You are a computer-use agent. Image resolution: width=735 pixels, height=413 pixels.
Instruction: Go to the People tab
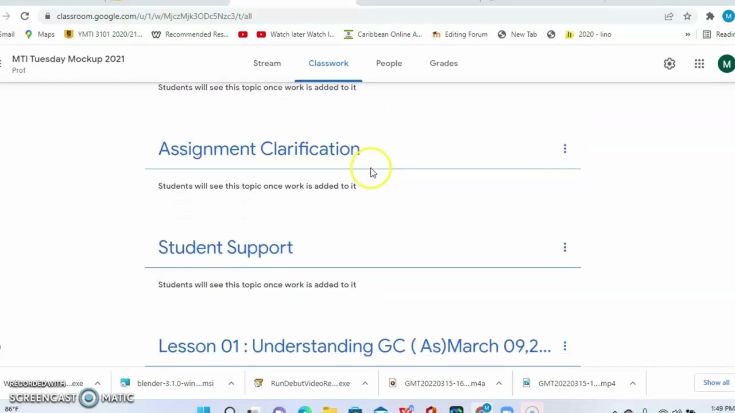(x=389, y=63)
